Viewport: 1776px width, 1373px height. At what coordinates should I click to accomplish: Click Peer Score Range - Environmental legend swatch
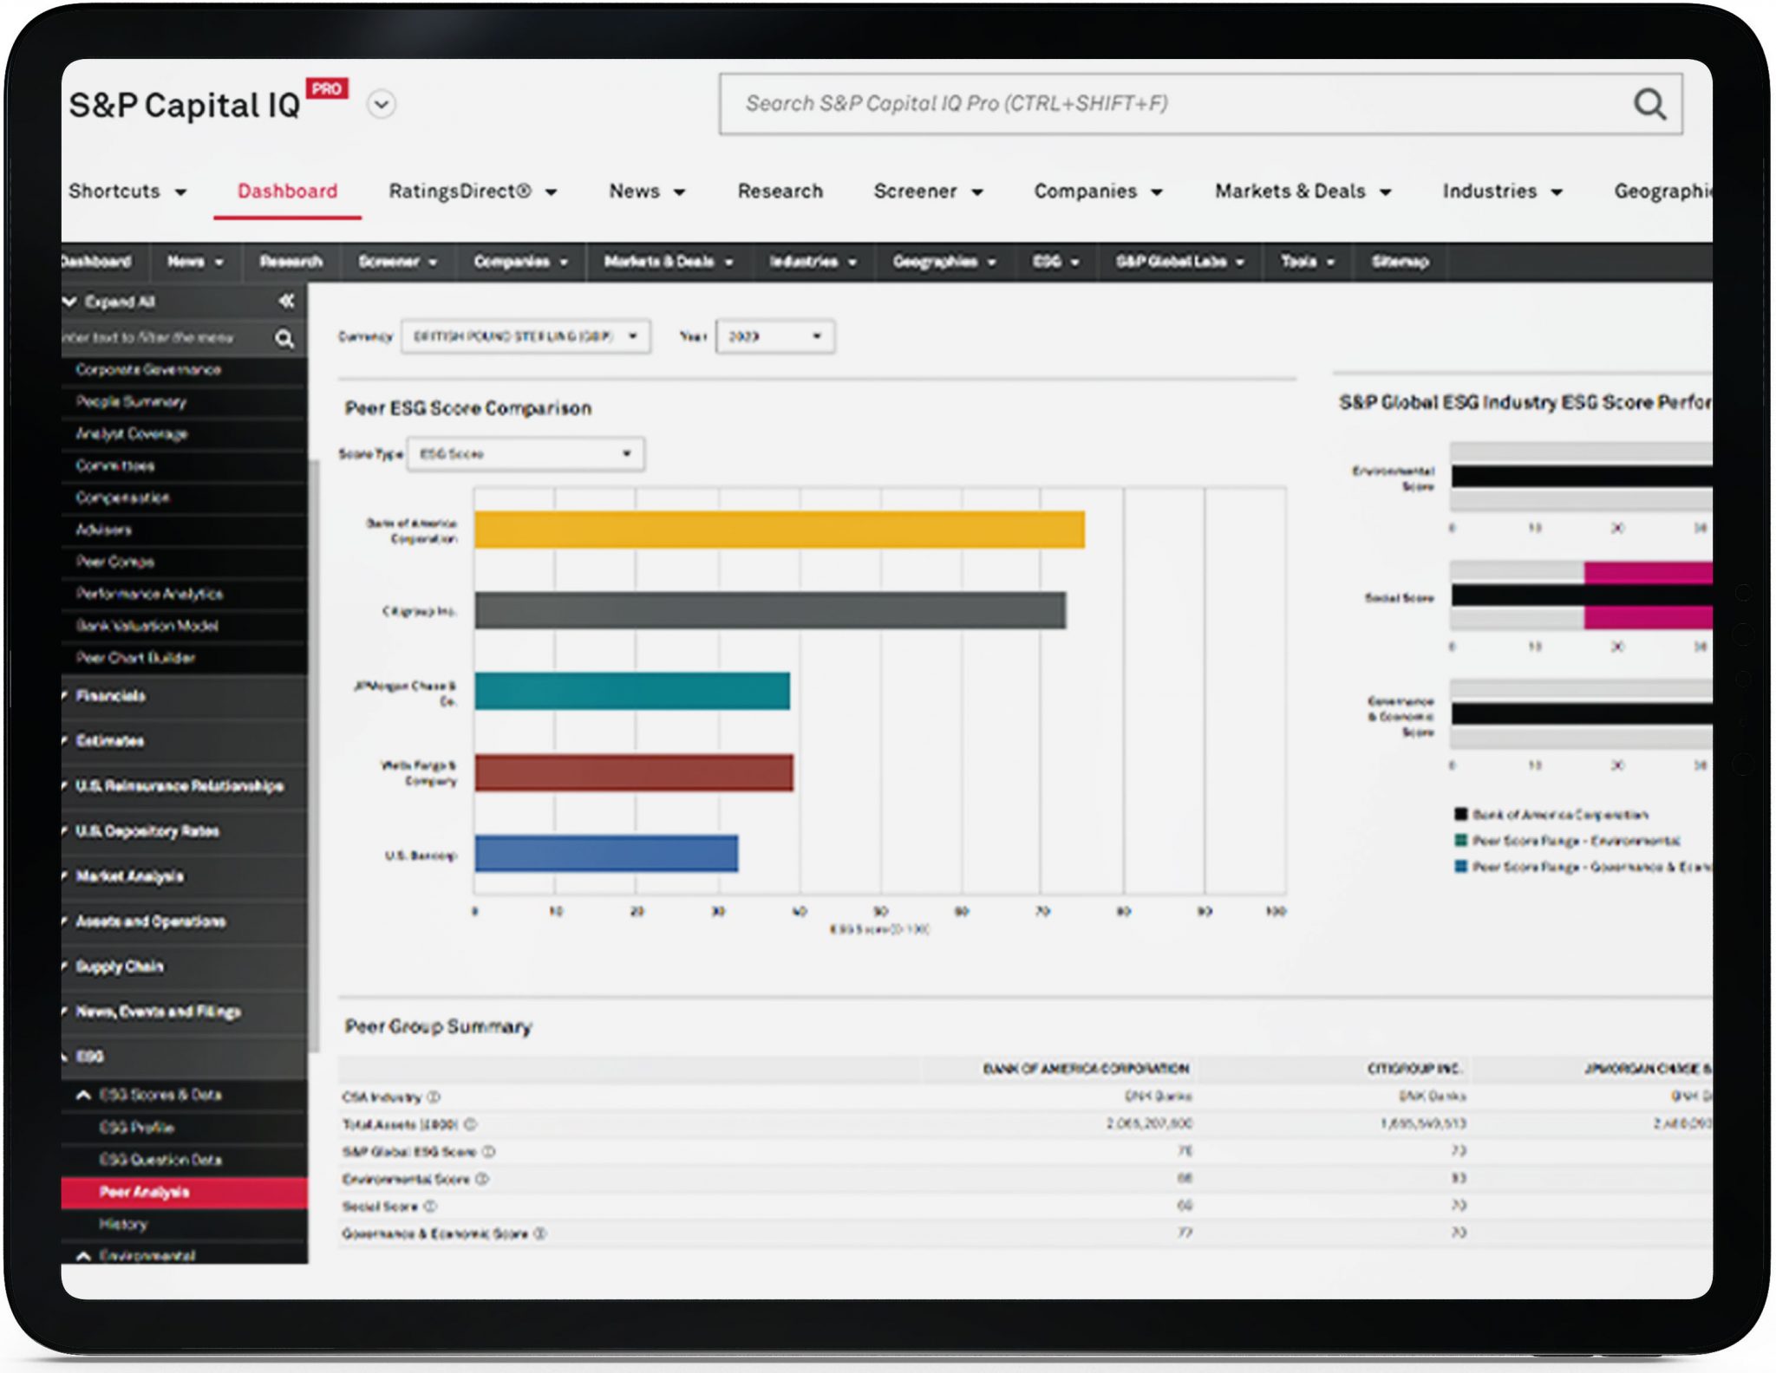(1460, 840)
